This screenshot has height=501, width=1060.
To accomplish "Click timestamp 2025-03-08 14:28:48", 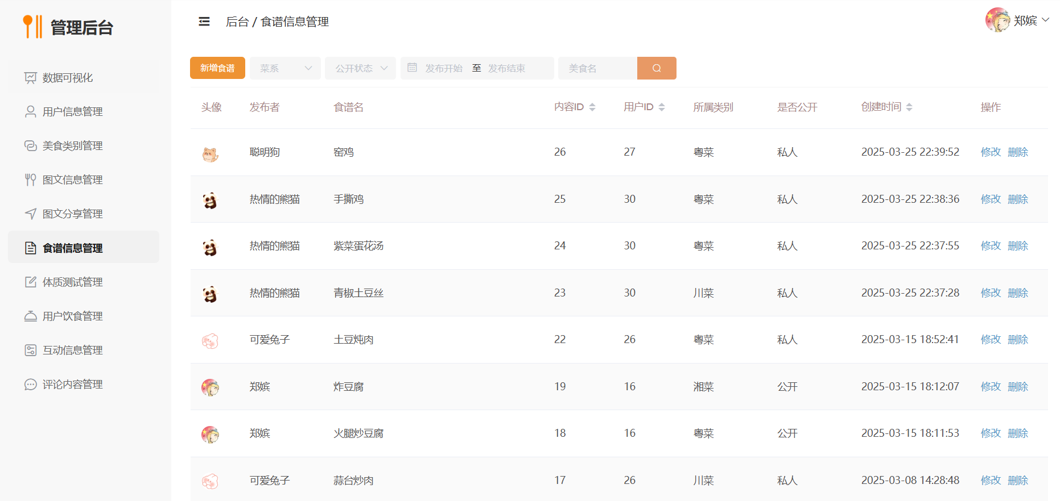I will pyautogui.click(x=910, y=481).
